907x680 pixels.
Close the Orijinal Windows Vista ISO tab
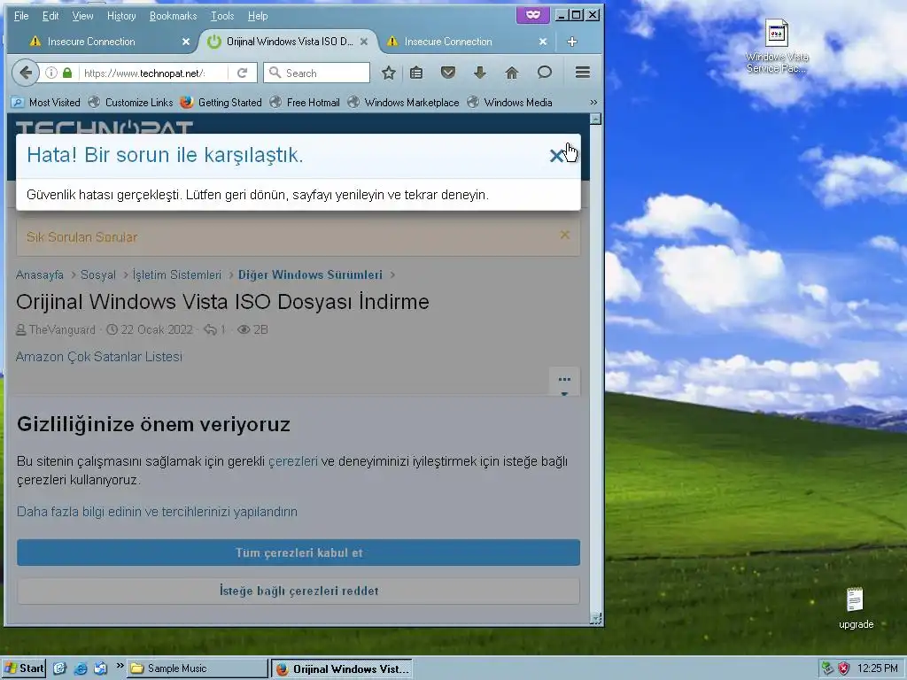(364, 42)
